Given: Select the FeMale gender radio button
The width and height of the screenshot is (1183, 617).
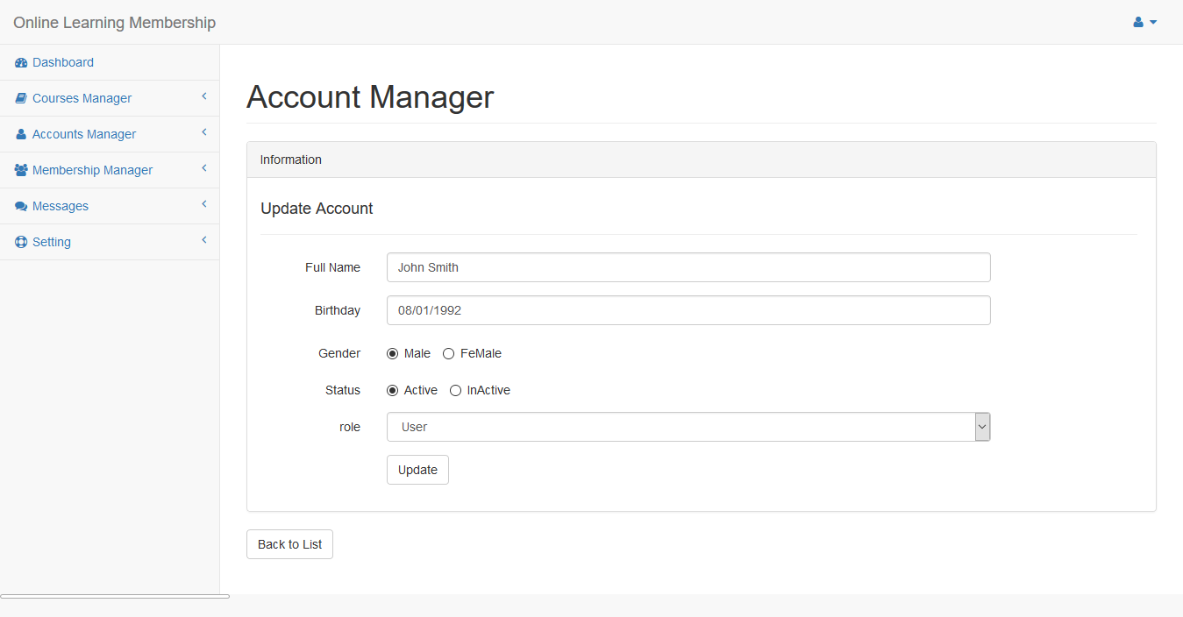Looking at the screenshot, I should coord(448,354).
